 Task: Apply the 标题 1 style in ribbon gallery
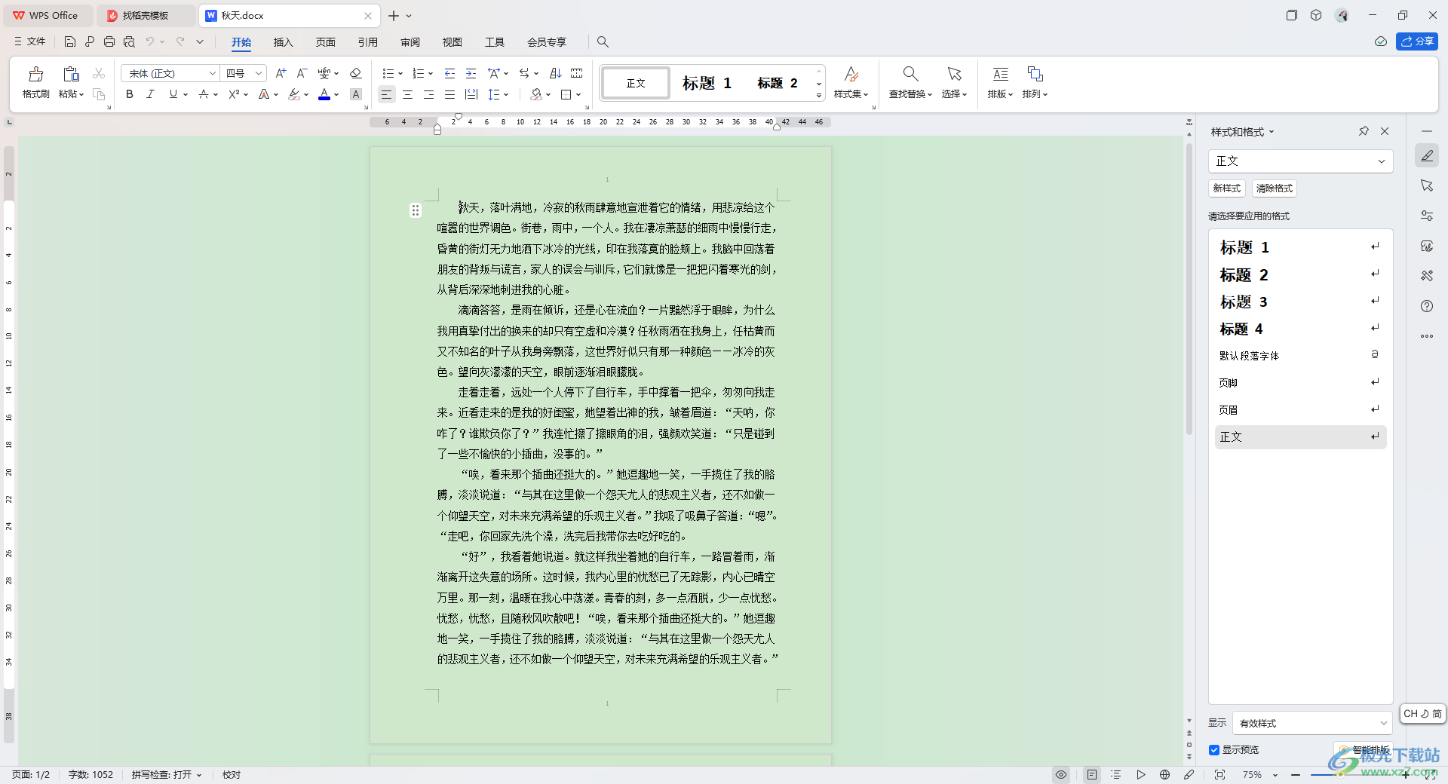pos(707,83)
